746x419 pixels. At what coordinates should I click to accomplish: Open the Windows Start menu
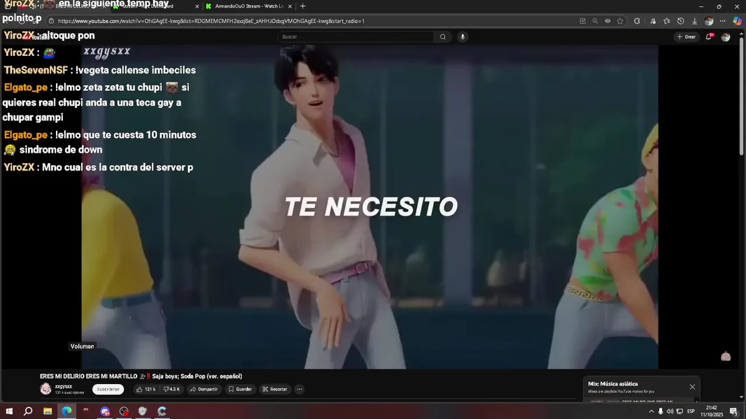tap(9, 411)
